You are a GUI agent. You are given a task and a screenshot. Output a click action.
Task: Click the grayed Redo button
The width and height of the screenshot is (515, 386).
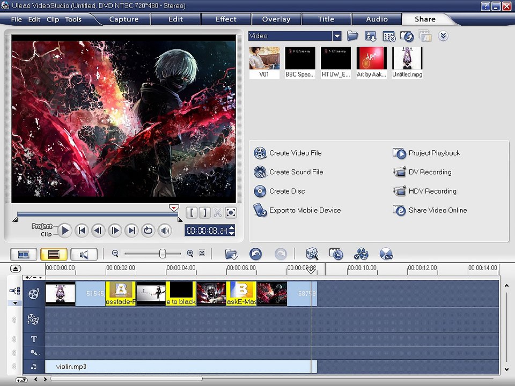pyautogui.click(x=280, y=254)
